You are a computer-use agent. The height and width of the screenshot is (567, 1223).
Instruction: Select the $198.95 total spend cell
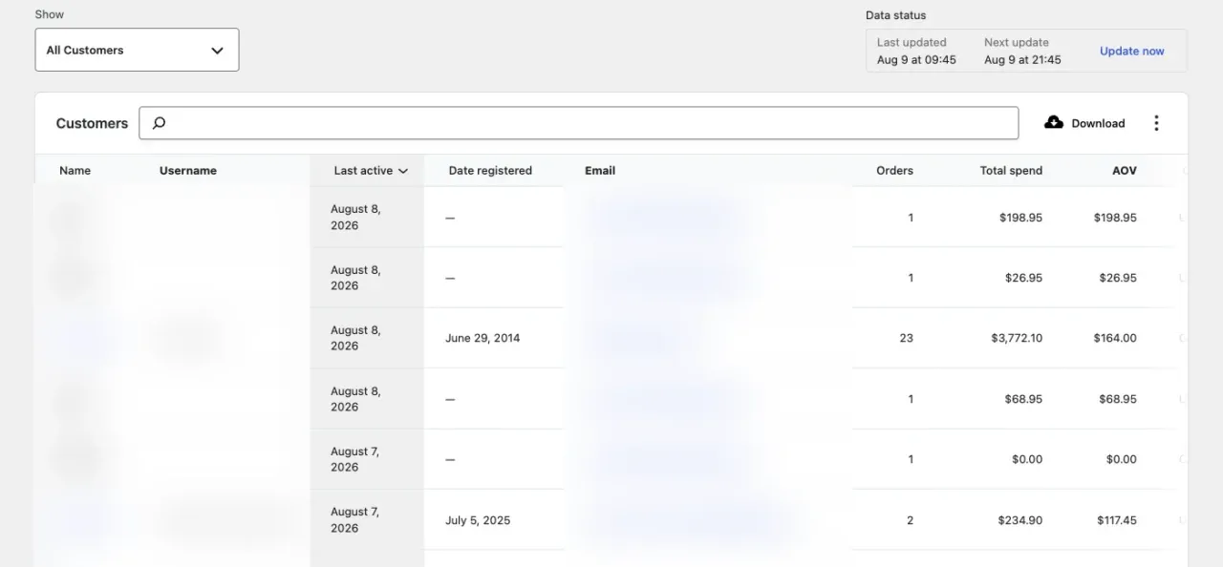point(1020,218)
